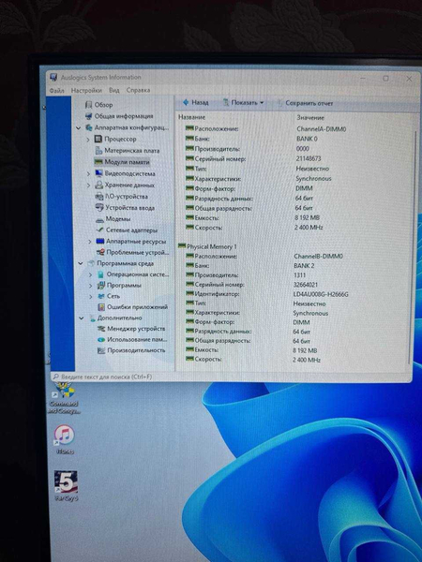Select the Материнская плата icon
The image size is (422, 562).
click(x=99, y=151)
